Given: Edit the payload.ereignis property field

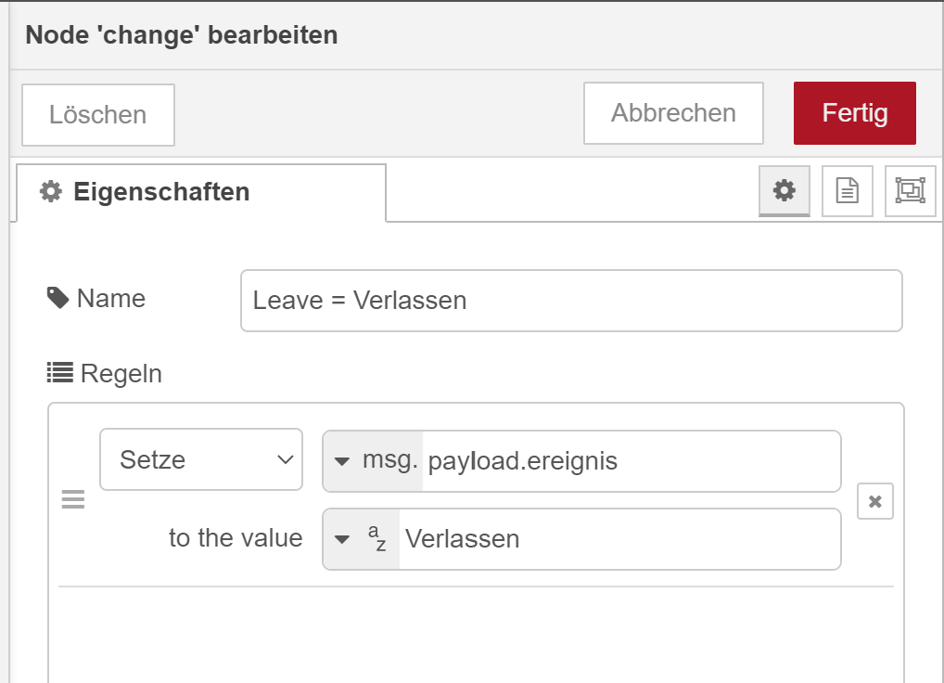Looking at the screenshot, I should tap(631, 461).
